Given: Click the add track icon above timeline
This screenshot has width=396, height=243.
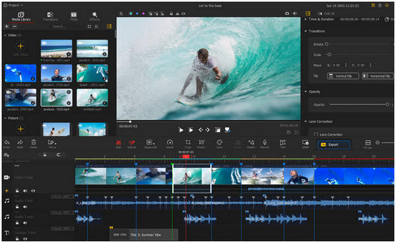Looking at the screenshot, I should tap(7, 155).
